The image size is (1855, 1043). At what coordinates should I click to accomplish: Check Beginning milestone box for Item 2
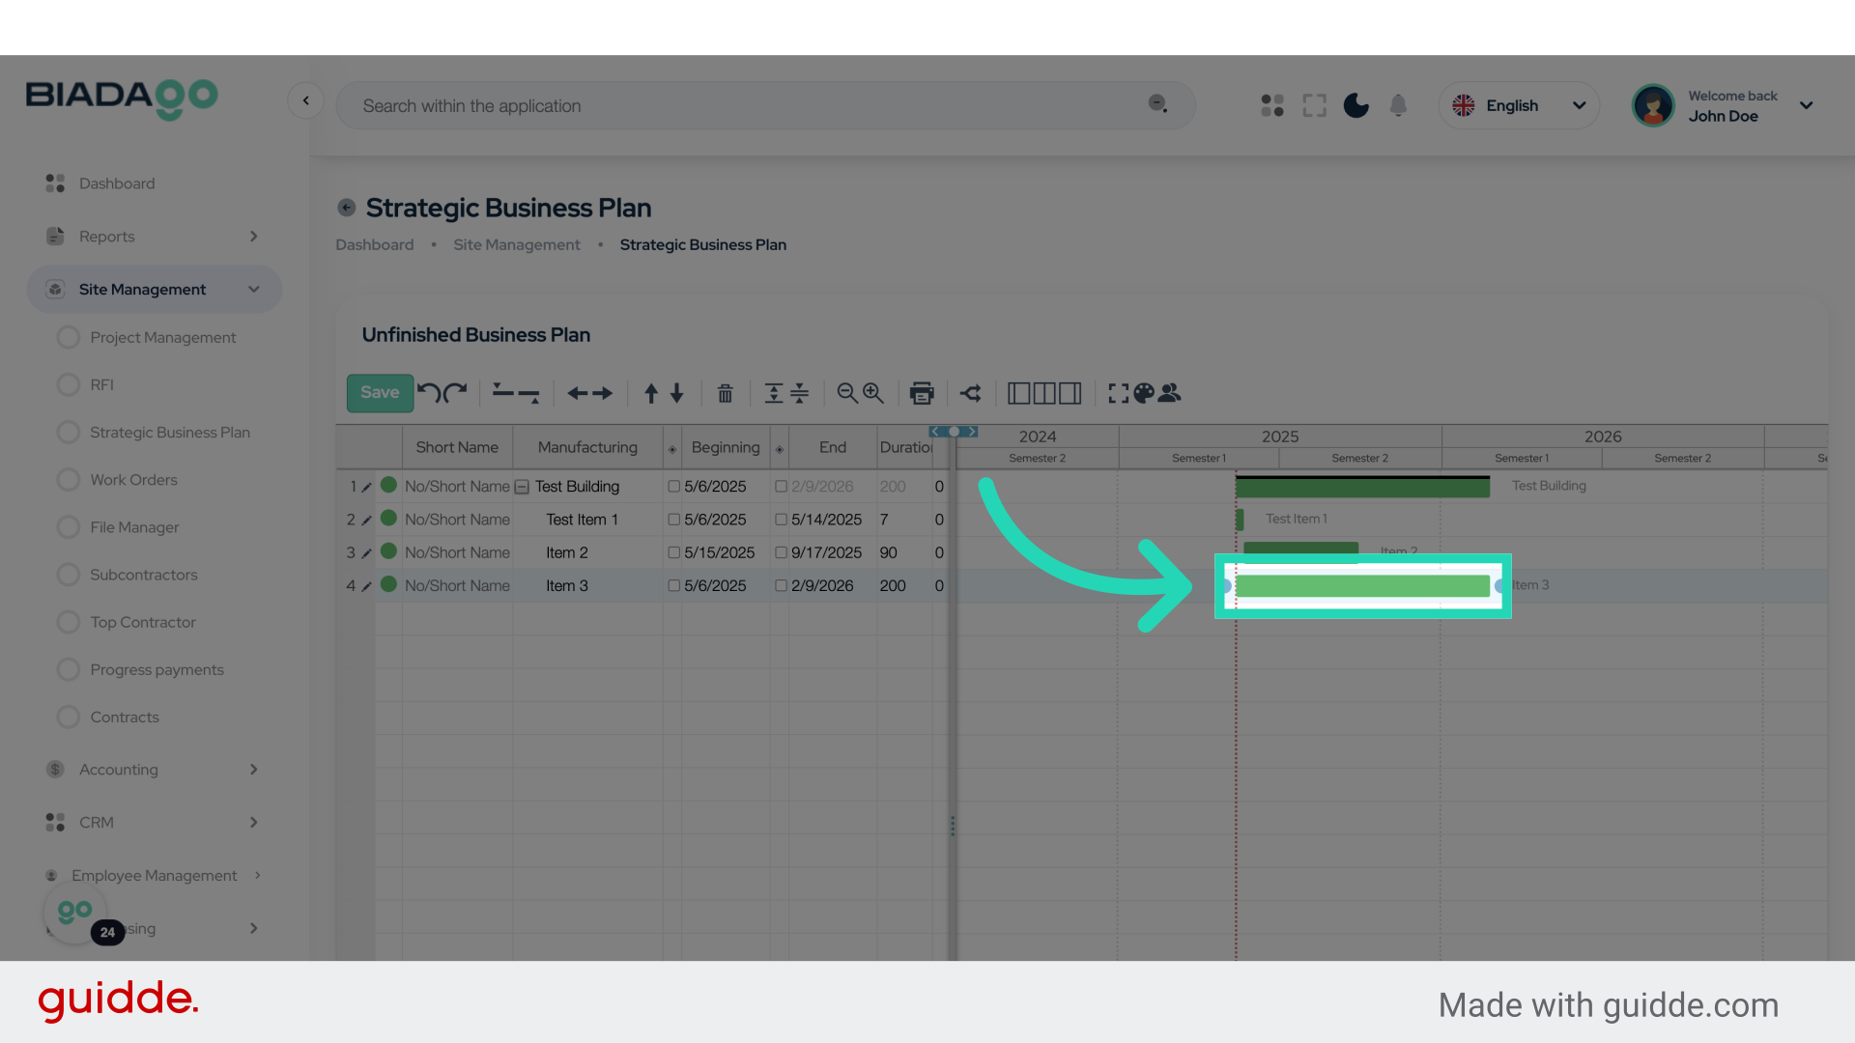pyautogui.click(x=674, y=552)
